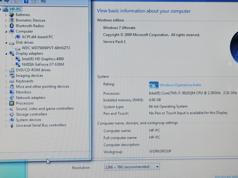The image size is (238, 178).
Task: Click the ACPI x64-based PC icon
Action: tap(18, 37)
